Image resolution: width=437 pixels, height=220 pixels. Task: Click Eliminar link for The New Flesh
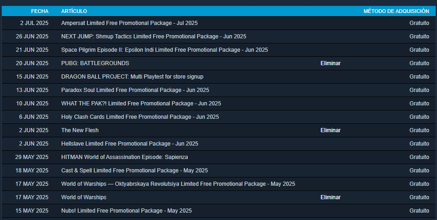[x=330, y=130]
